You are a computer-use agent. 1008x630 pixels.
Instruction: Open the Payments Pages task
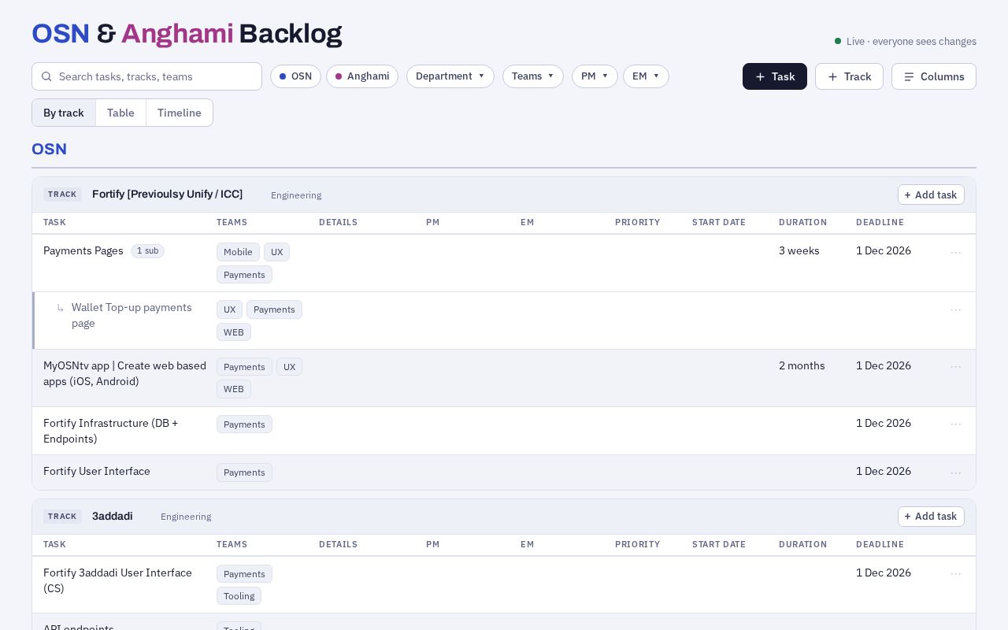83,250
